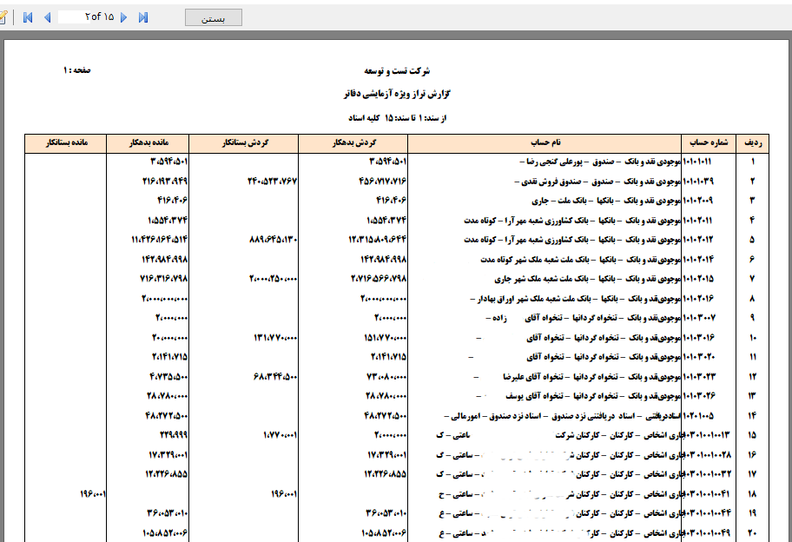The width and height of the screenshot is (792, 542).
Task: Click the subtitle گزارش تراز ویژه آزمایشی دفاتر
Action: (x=397, y=94)
